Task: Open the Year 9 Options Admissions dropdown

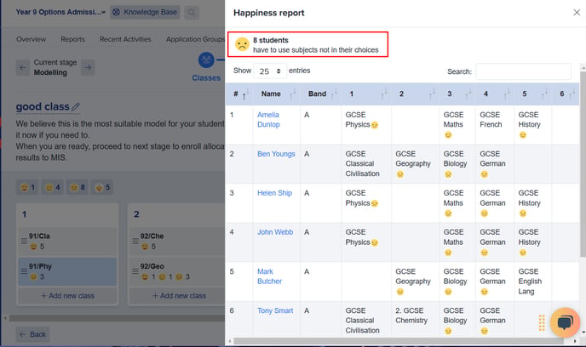Action: 60,12
